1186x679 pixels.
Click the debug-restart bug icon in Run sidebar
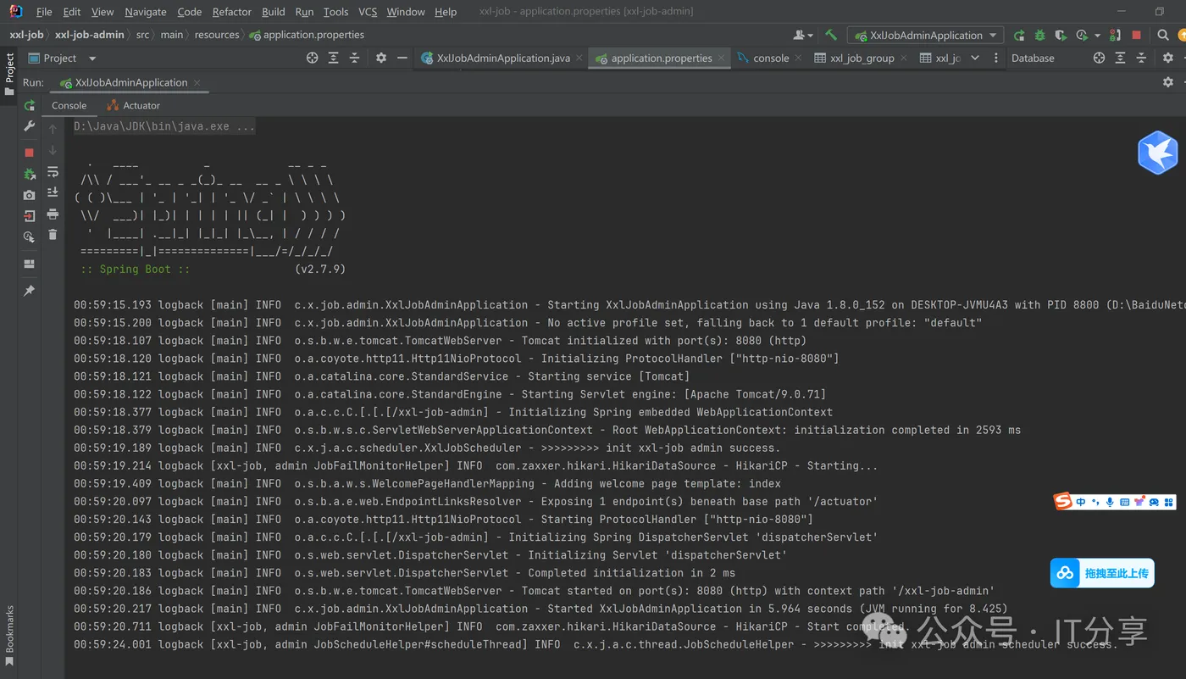(30, 174)
